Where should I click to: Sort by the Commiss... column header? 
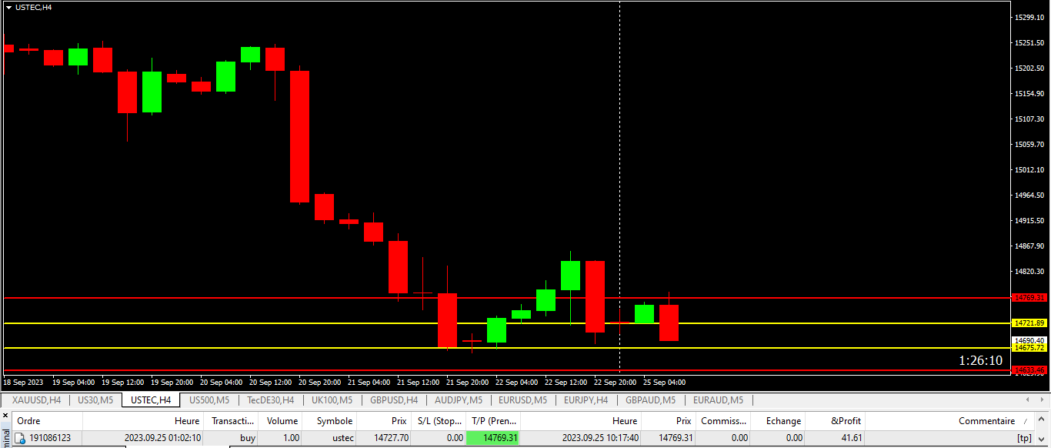pos(723,421)
